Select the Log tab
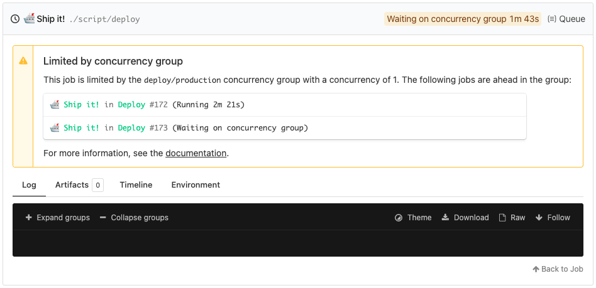Screen dimensions: 596x288 point(29,185)
